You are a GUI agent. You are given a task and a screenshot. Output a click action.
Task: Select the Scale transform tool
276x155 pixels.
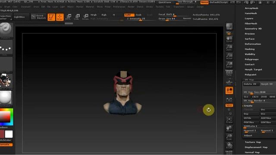pyautogui.click(x=77, y=17)
